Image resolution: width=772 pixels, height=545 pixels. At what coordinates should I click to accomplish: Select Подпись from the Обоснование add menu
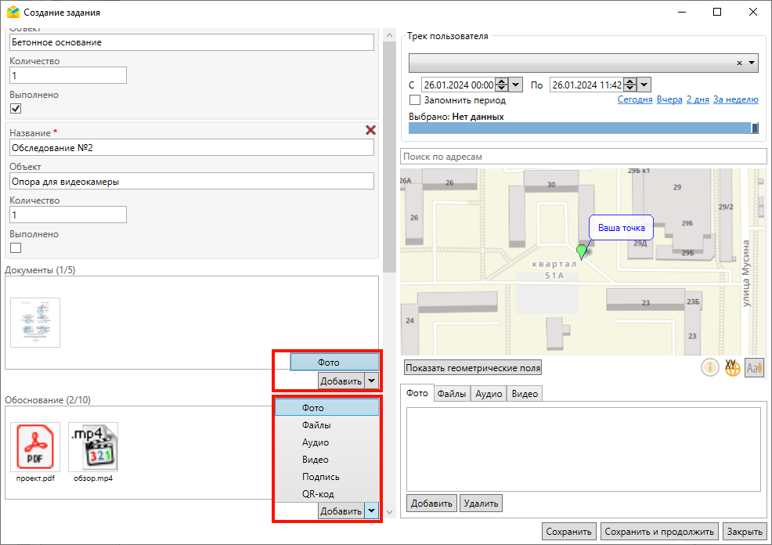[320, 477]
